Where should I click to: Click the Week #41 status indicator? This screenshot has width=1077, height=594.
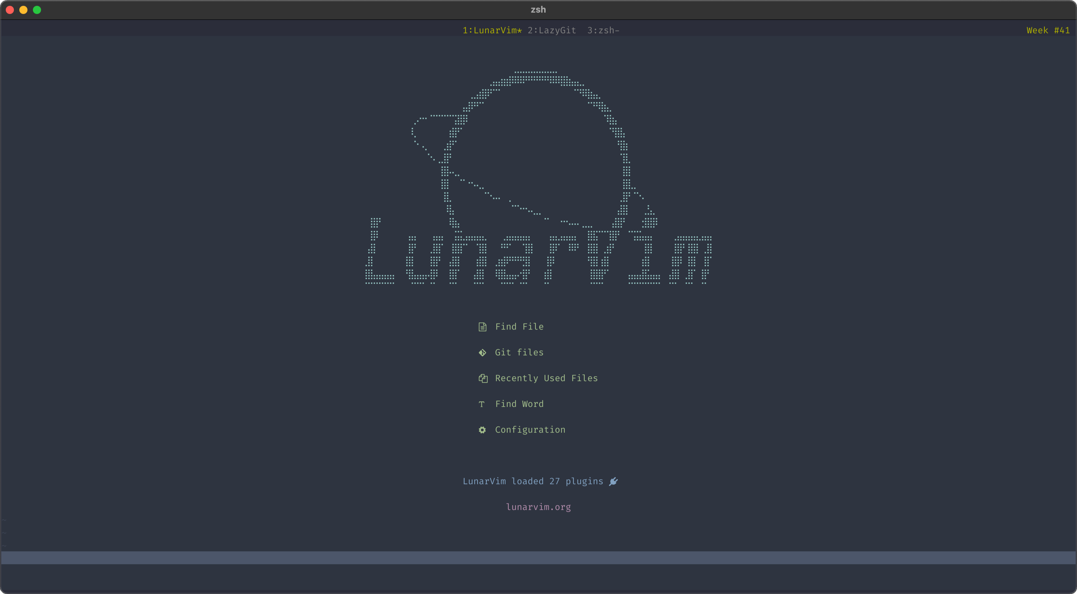click(x=1048, y=31)
